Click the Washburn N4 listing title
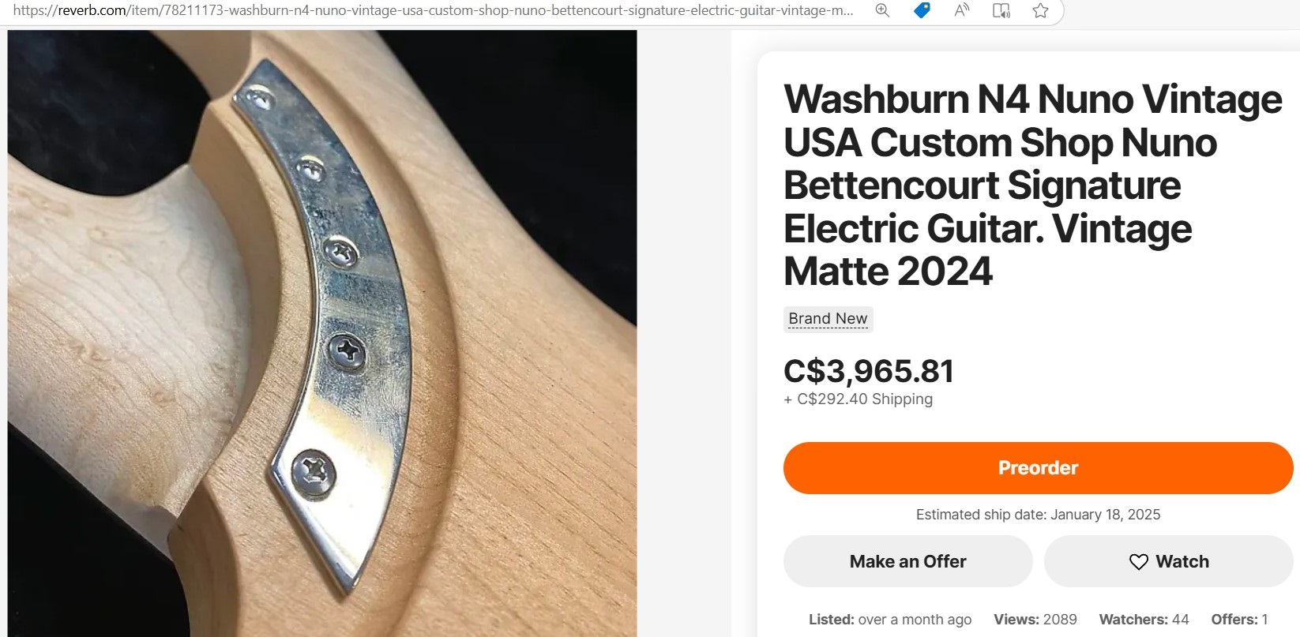Image resolution: width=1300 pixels, height=637 pixels. [x=1032, y=185]
